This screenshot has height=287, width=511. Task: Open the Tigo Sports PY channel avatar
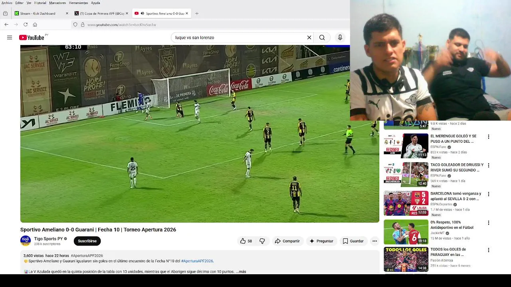pos(26,241)
